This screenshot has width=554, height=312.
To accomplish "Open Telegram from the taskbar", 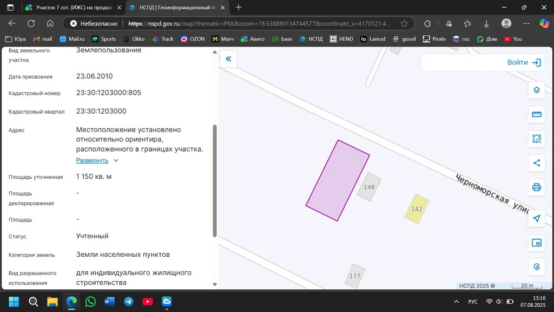I will pos(128,302).
